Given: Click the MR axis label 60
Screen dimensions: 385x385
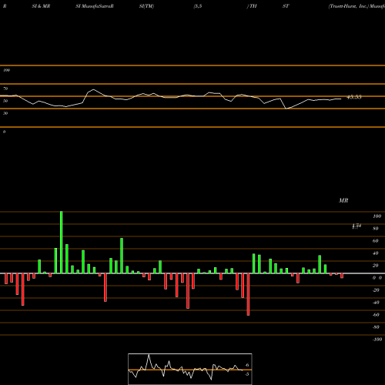Looking at the screenshot, I should click(x=376, y=241).
